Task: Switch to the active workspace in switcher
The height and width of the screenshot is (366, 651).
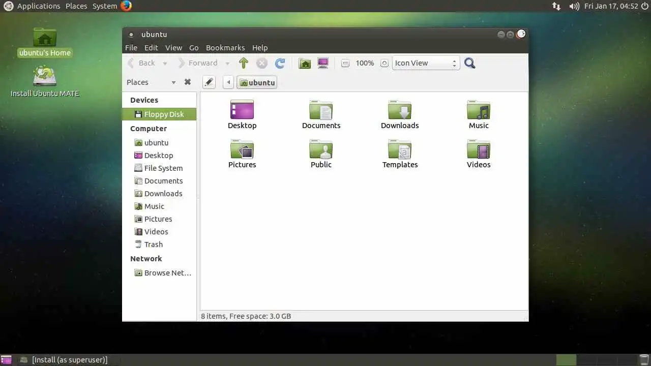Action: (x=566, y=360)
